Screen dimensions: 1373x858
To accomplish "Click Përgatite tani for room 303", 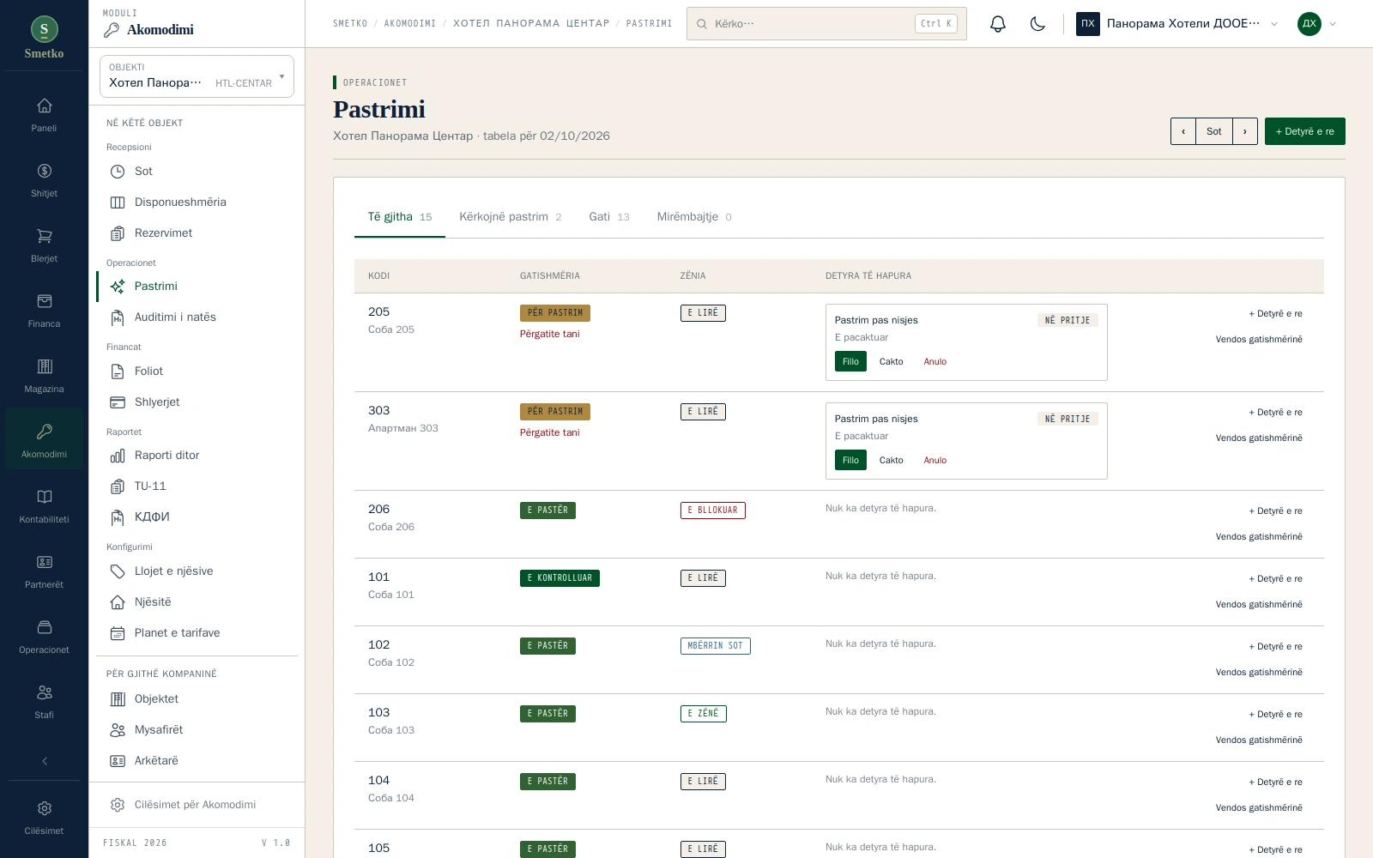I will [x=549, y=432].
